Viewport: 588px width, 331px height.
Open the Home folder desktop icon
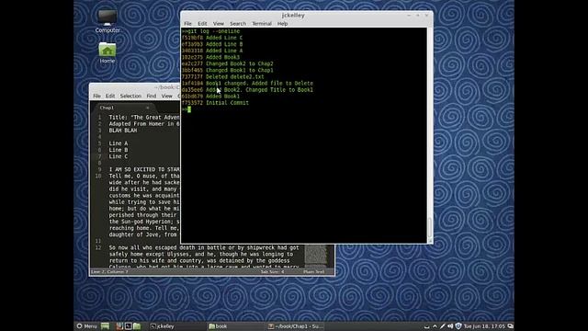(x=107, y=52)
